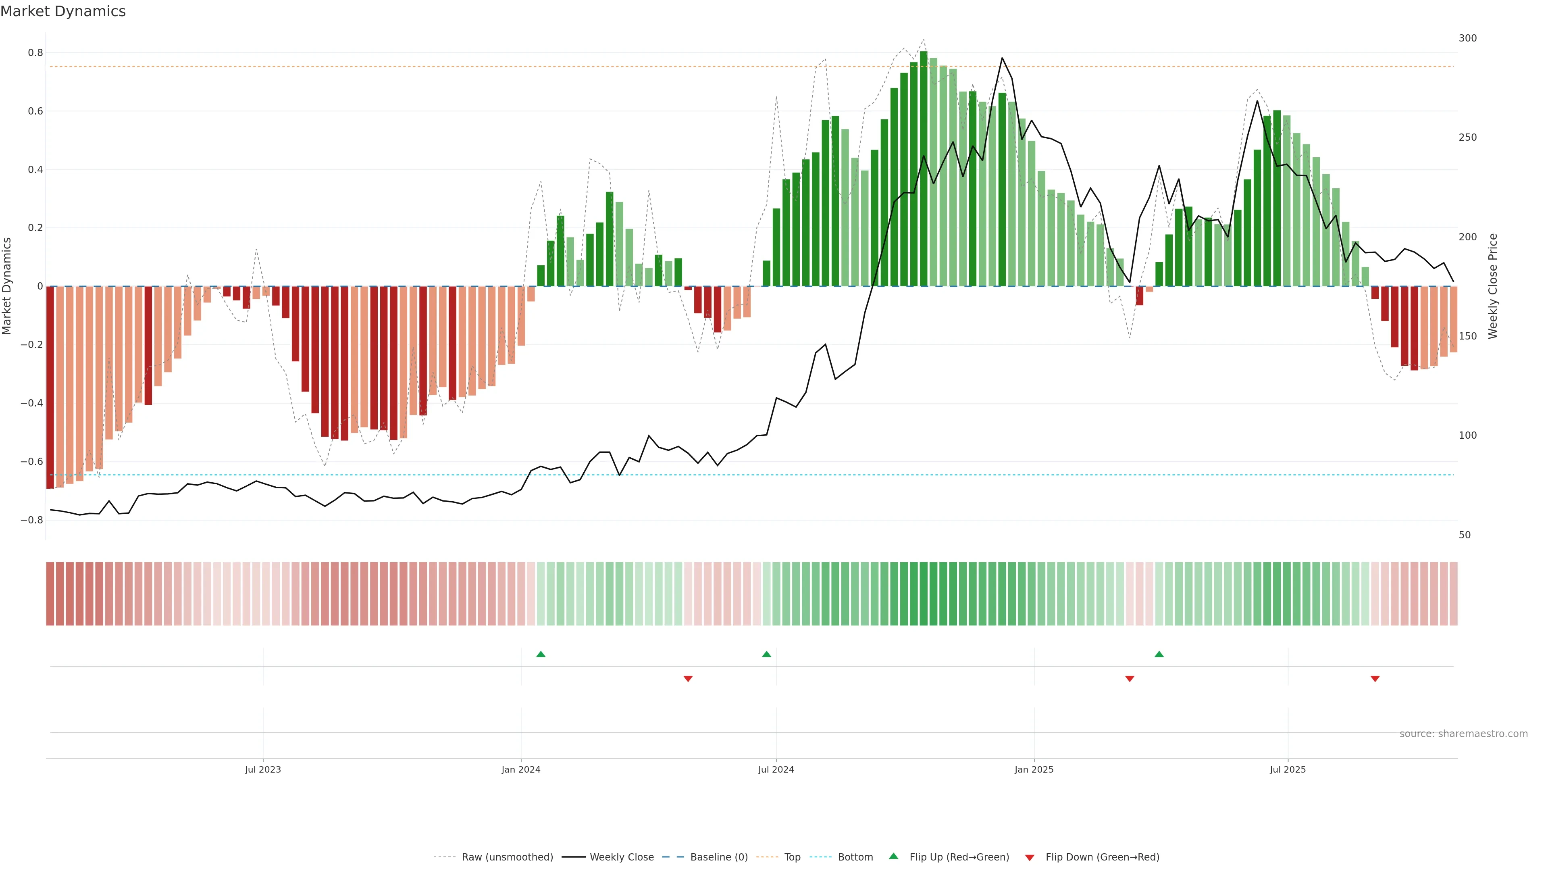The height and width of the screenshot is (871, 1548).
Task: Click the Flip Down legend triangle icon
Action: tap(1030, 857)
